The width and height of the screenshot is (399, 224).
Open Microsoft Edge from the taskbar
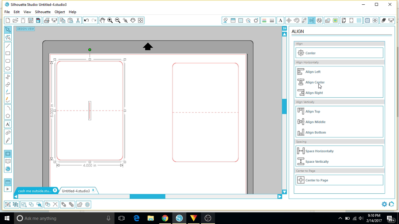(136, 218)
